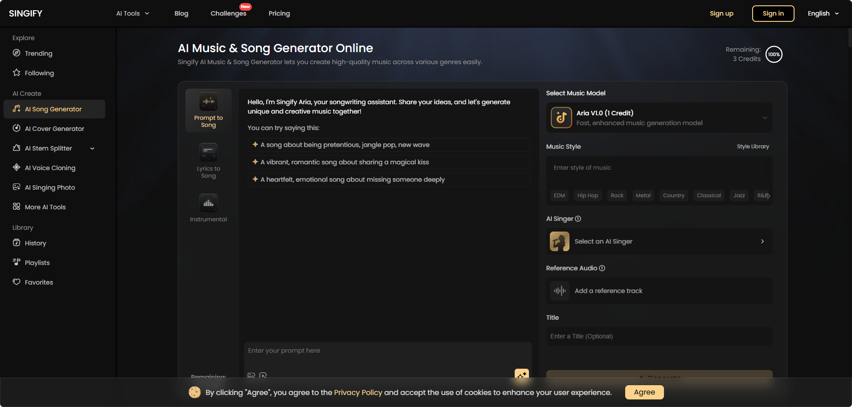Click the More AI Tools grid icon
The image size is (852, 407).
(16, 207)
